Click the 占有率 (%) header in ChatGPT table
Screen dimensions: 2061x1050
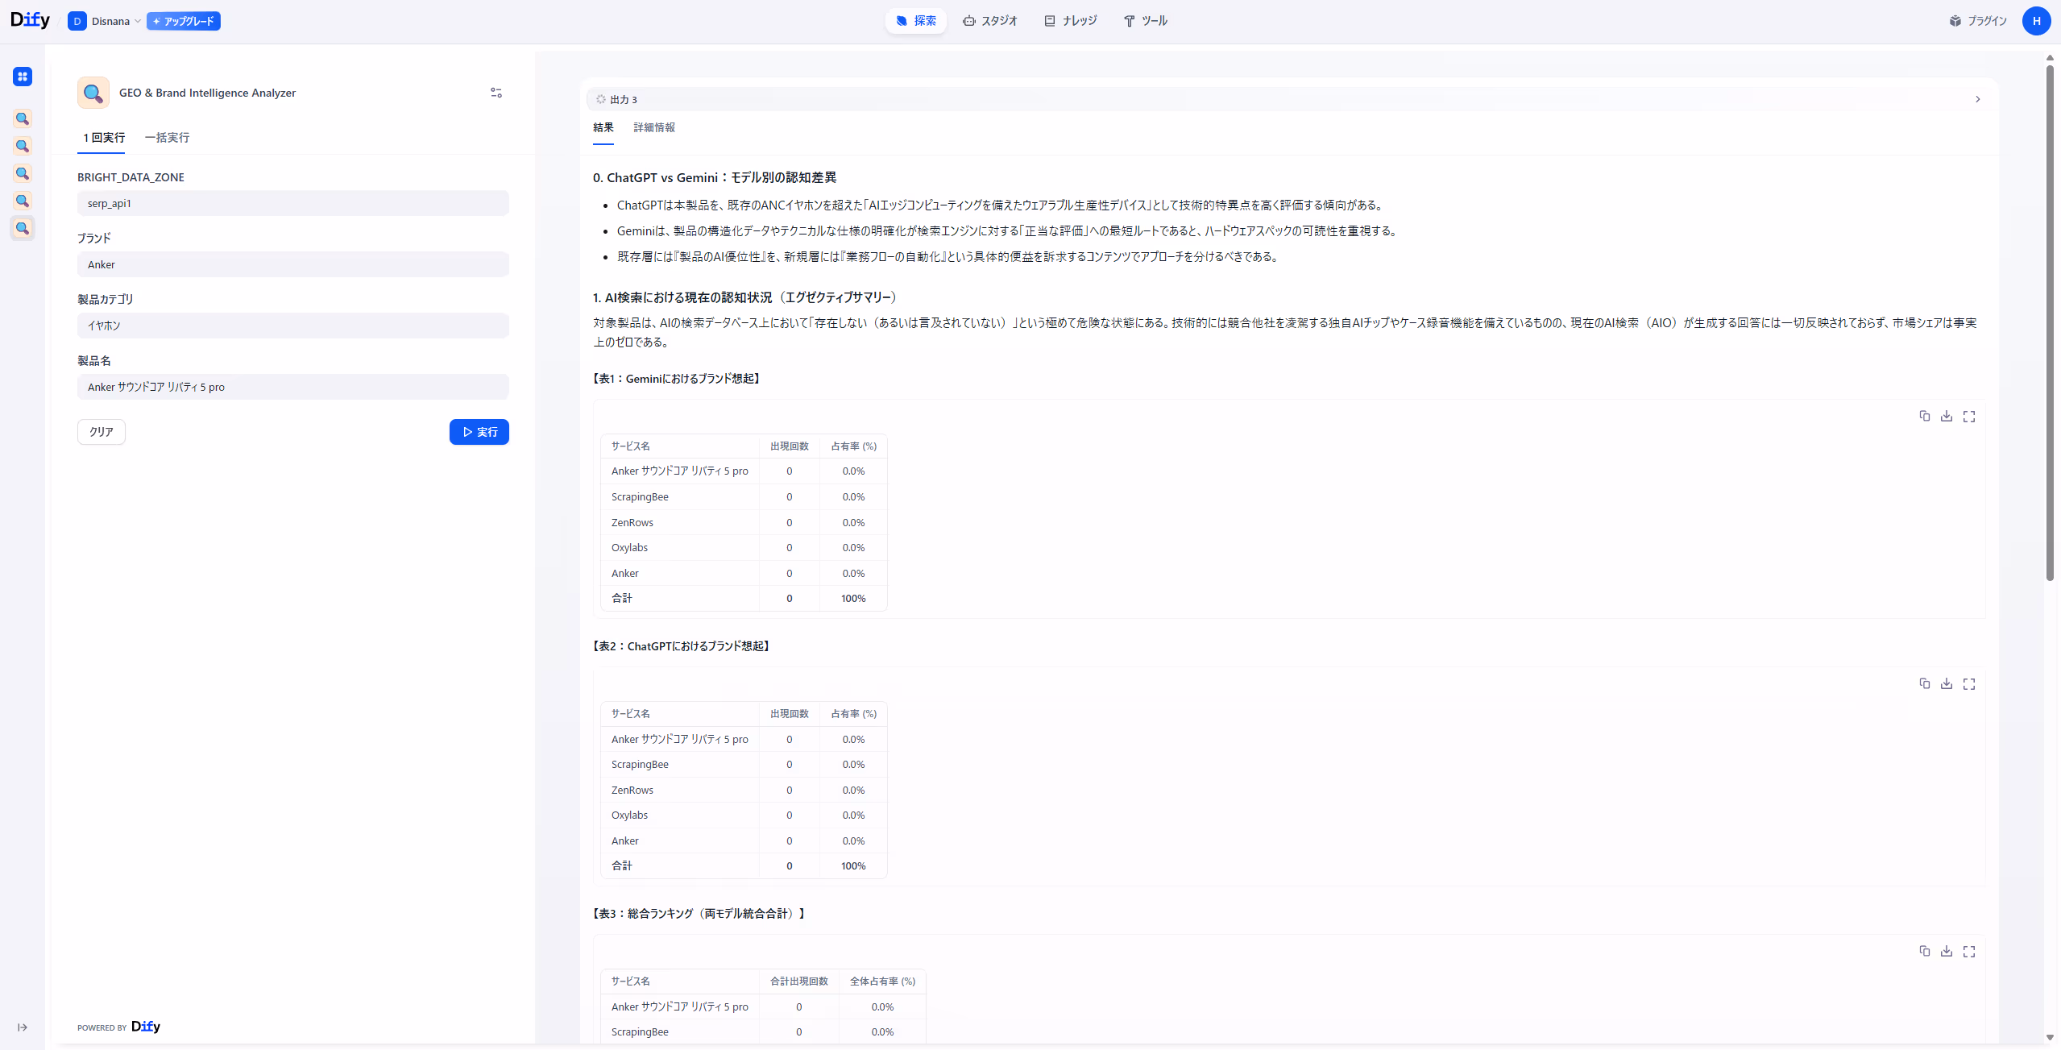click(x=853, y=714)
